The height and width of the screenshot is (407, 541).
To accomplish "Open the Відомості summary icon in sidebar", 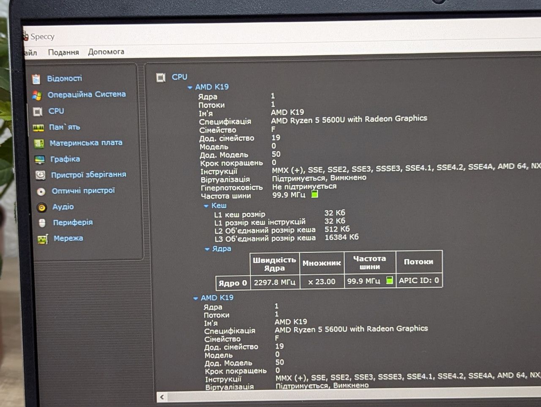I will (x=36, y=79).
